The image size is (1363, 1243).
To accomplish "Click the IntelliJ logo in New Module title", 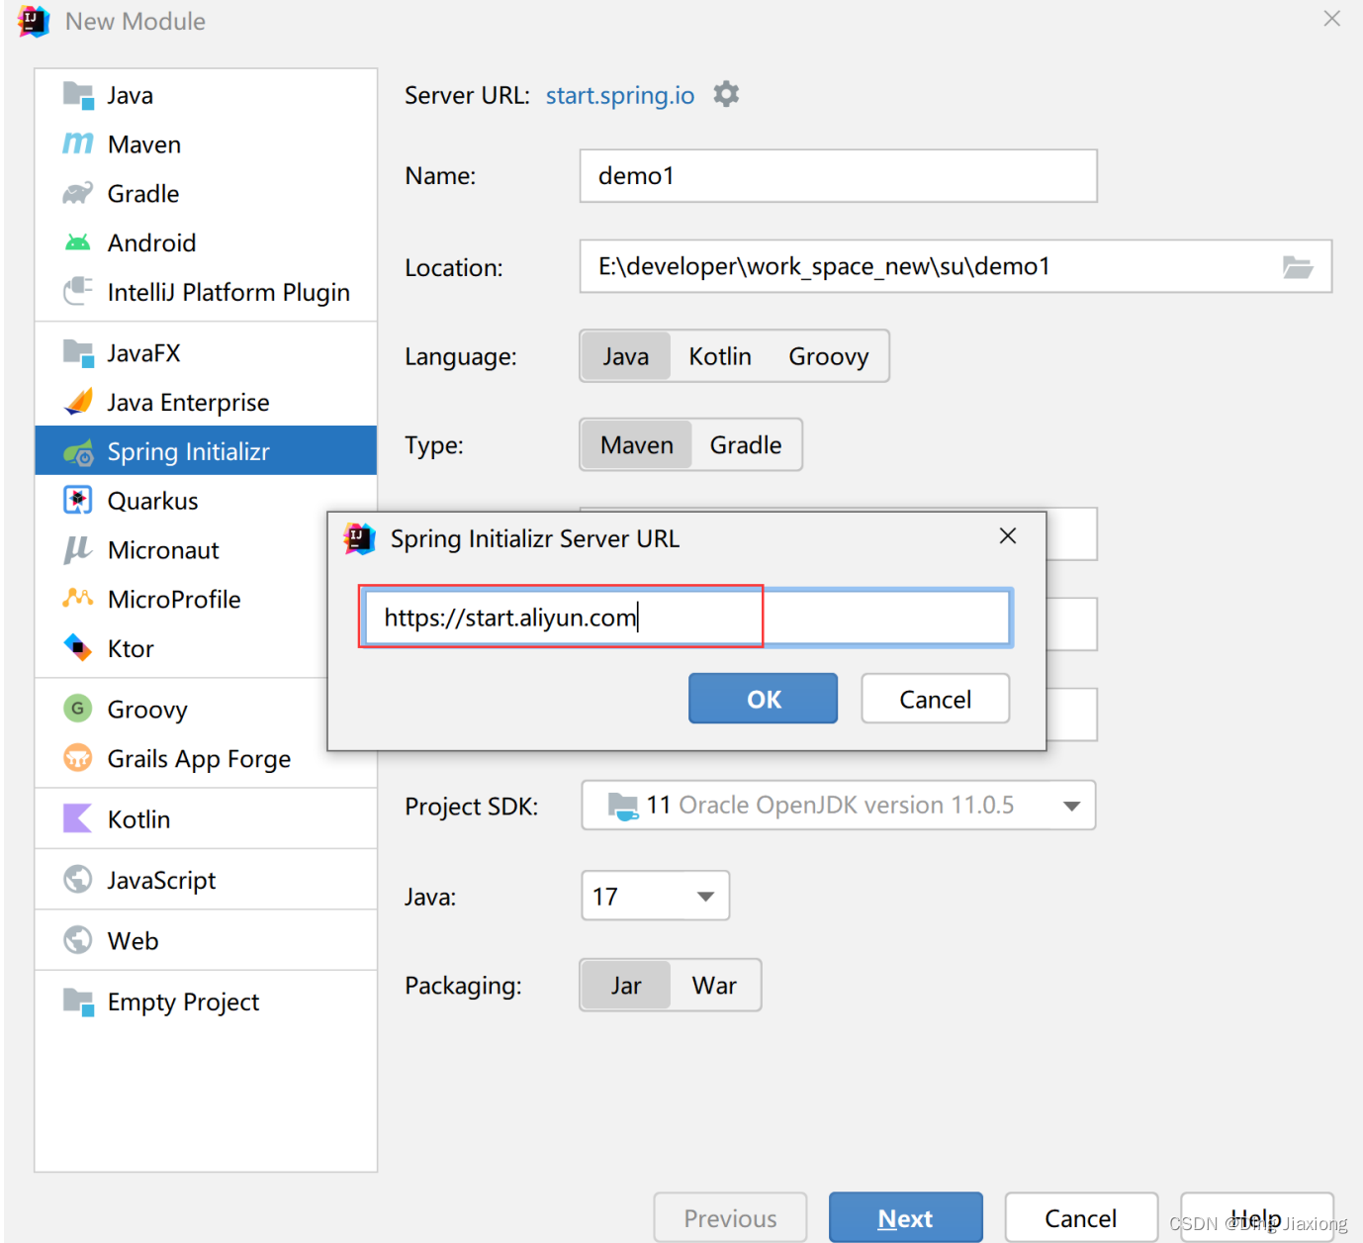I will click(x=34, y=21).
